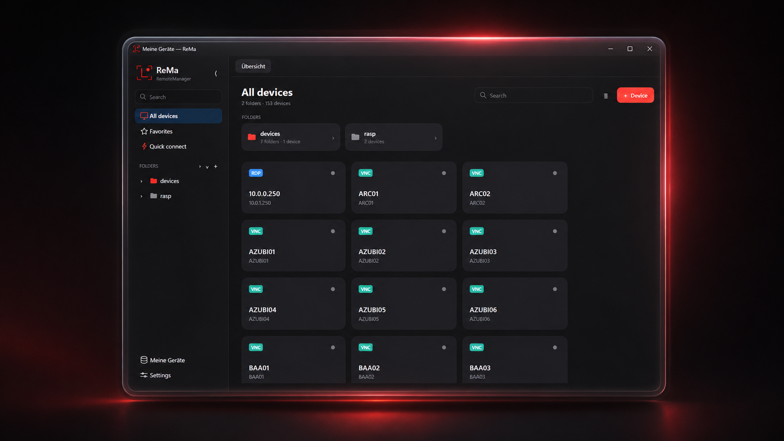This screenshot has width=784, height=441.
Task: Click VNC badge on ARC02 card
Action: tap(477, 173)
